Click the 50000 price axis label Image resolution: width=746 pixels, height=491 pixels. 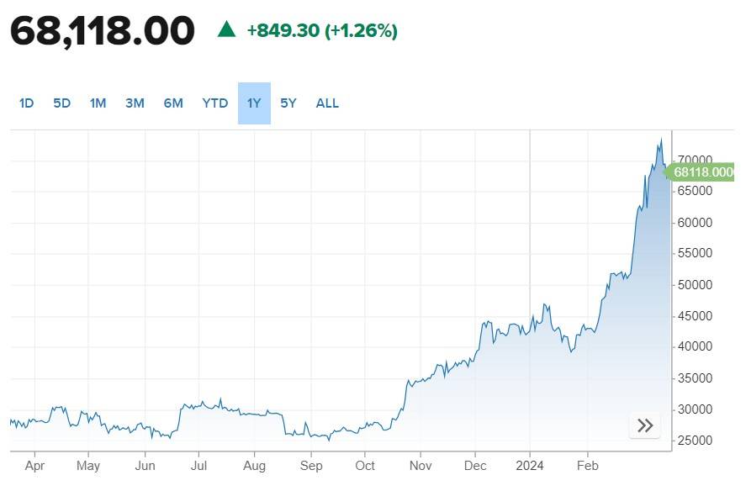[696, 285]
